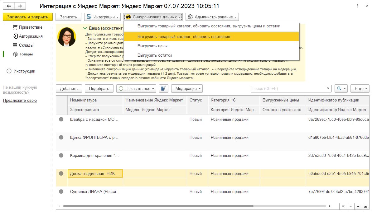Follow the Предложите свою link
Screen dimensions: 372x212
pyautogui.click(x=20, y=101)
